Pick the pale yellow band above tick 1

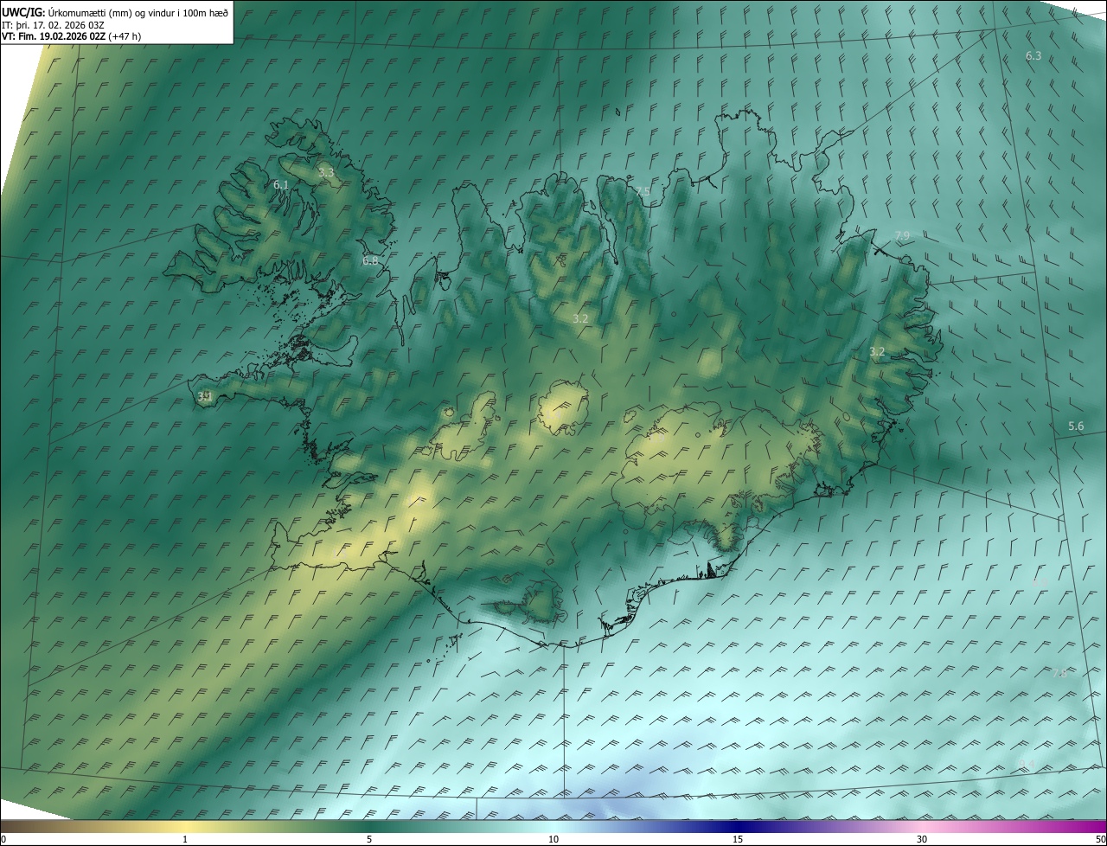pyautogui.click(x=185, y=827)
